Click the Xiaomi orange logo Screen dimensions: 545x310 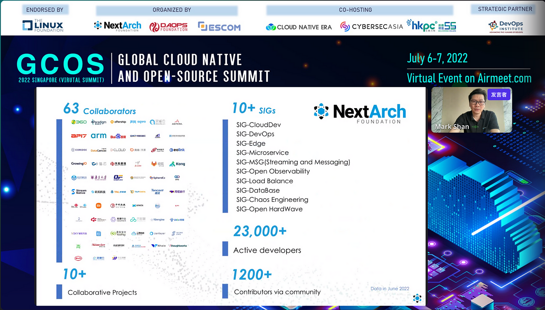pyautogui.click(x=98, y=206)
